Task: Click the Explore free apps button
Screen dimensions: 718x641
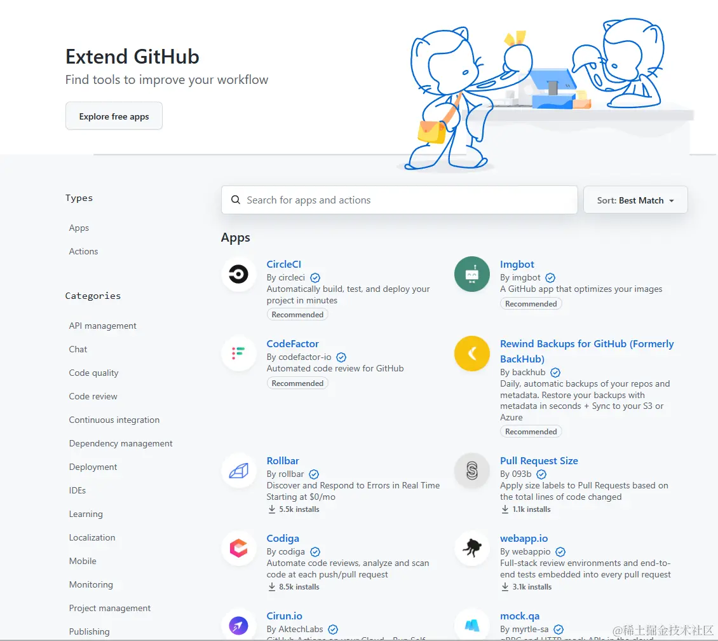Action: pos(114,116)
